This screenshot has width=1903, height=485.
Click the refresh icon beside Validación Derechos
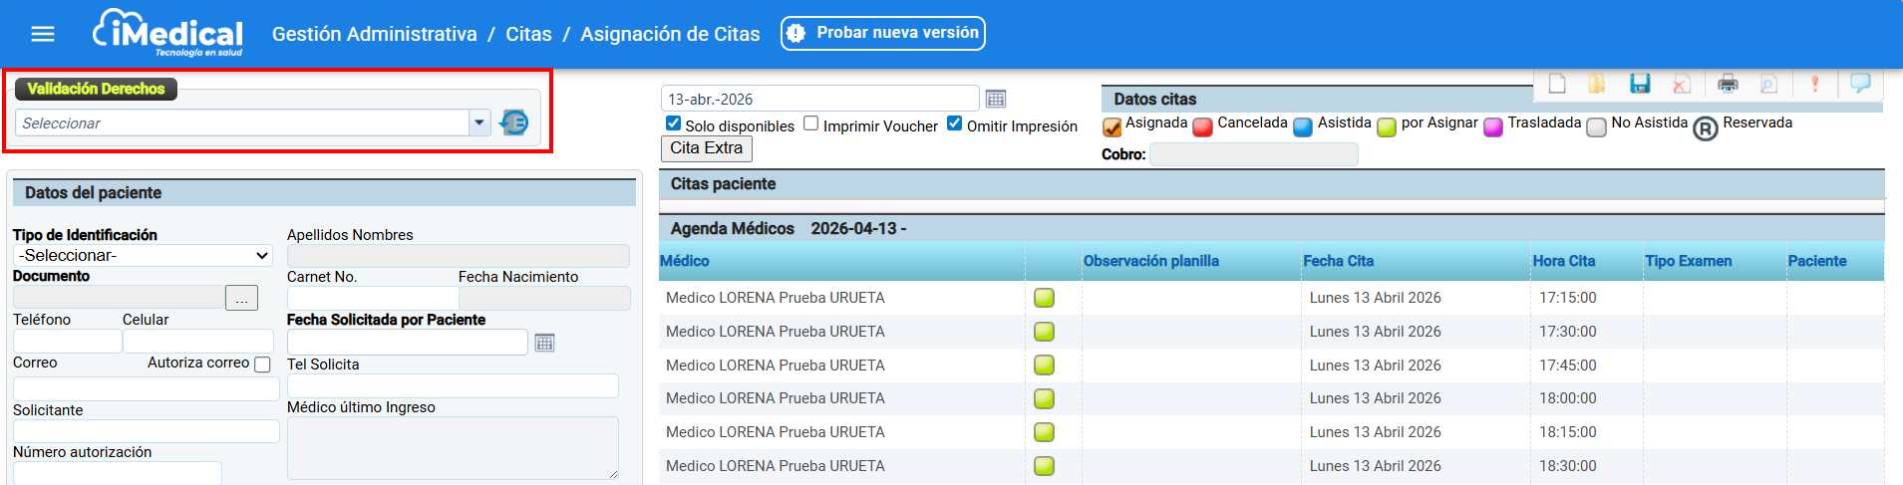click(514, 122)
